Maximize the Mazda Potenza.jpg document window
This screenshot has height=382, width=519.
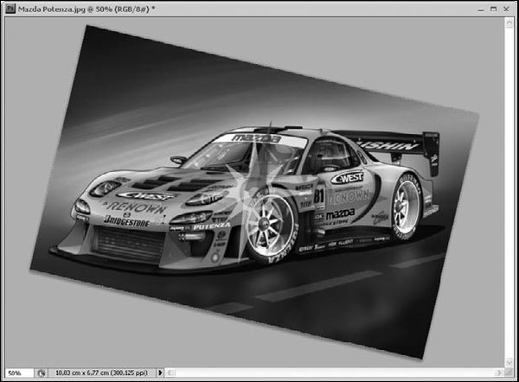(x=493, y=8)
